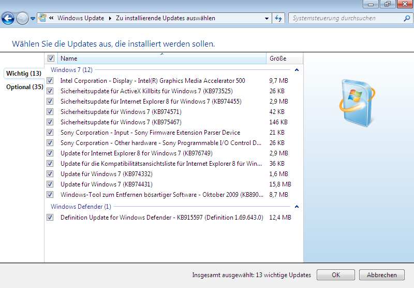Uncheck Sicherheitsupdate KB974571 checkbox

[50, 111]
